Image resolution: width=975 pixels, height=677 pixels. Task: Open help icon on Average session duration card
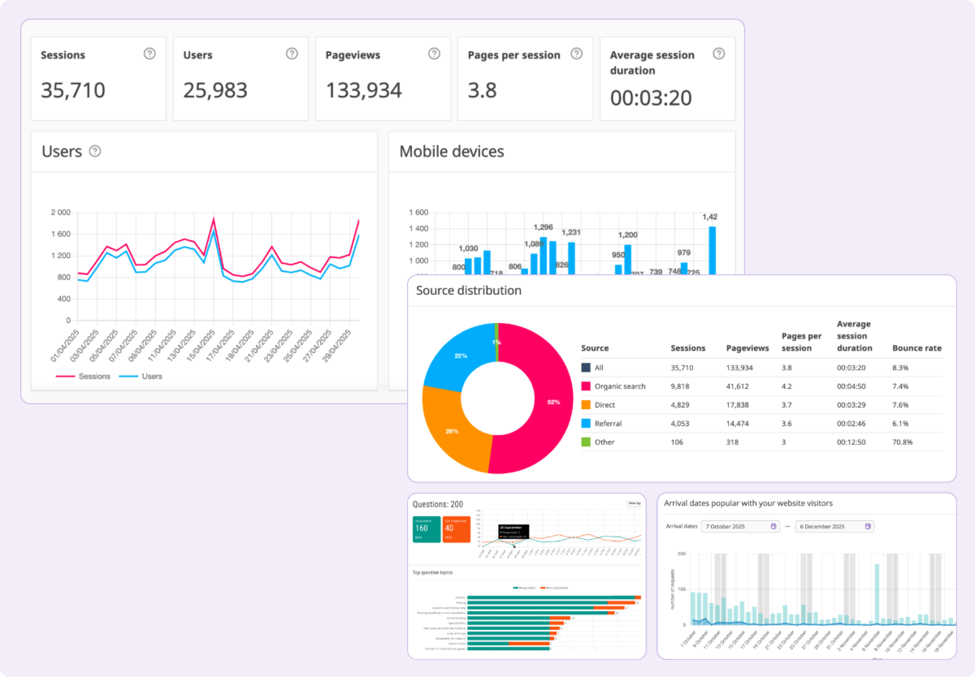718,54
